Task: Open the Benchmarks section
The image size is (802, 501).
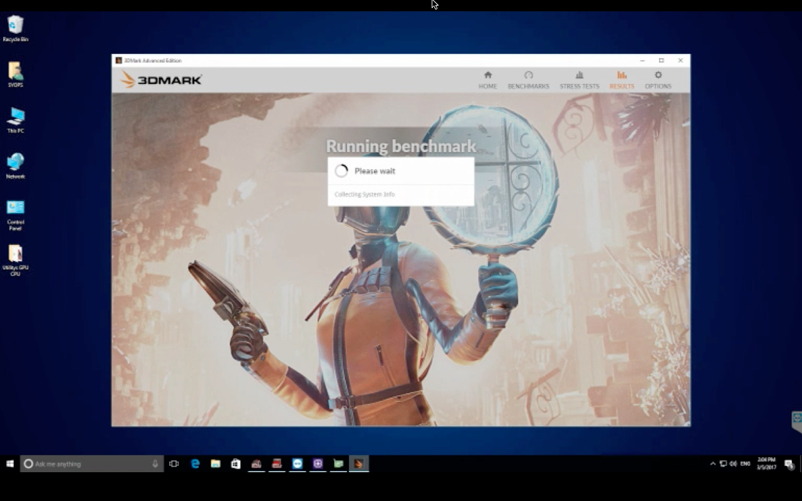Action: click(x=528, y=80)
